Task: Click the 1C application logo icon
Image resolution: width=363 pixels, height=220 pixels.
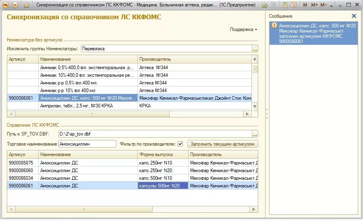Action: [5, 4]
